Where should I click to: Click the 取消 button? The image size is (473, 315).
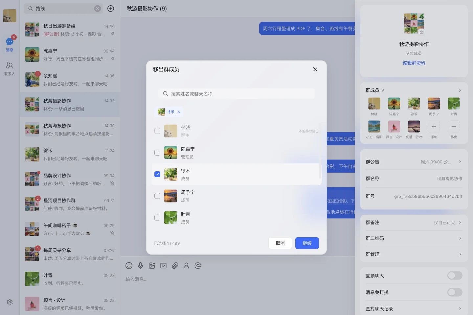280,243
